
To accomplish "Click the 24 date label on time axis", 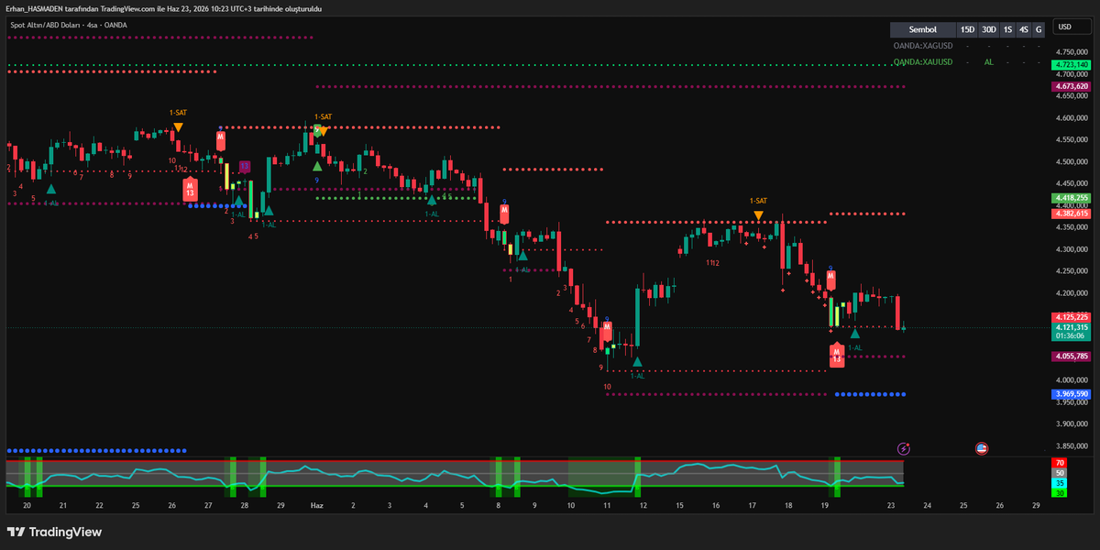I will (x=928, y=505).
